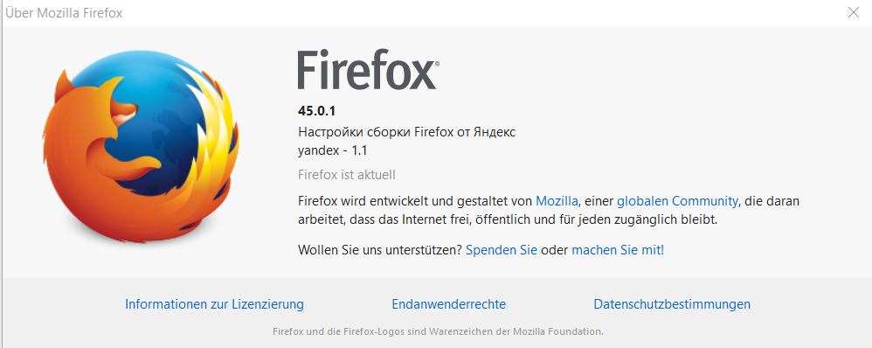Follow the Spenden Sie link
872x348 pixels.
click(502, 251)
